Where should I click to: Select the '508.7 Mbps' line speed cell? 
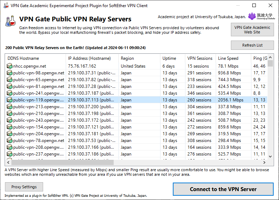tap(229, 120)
